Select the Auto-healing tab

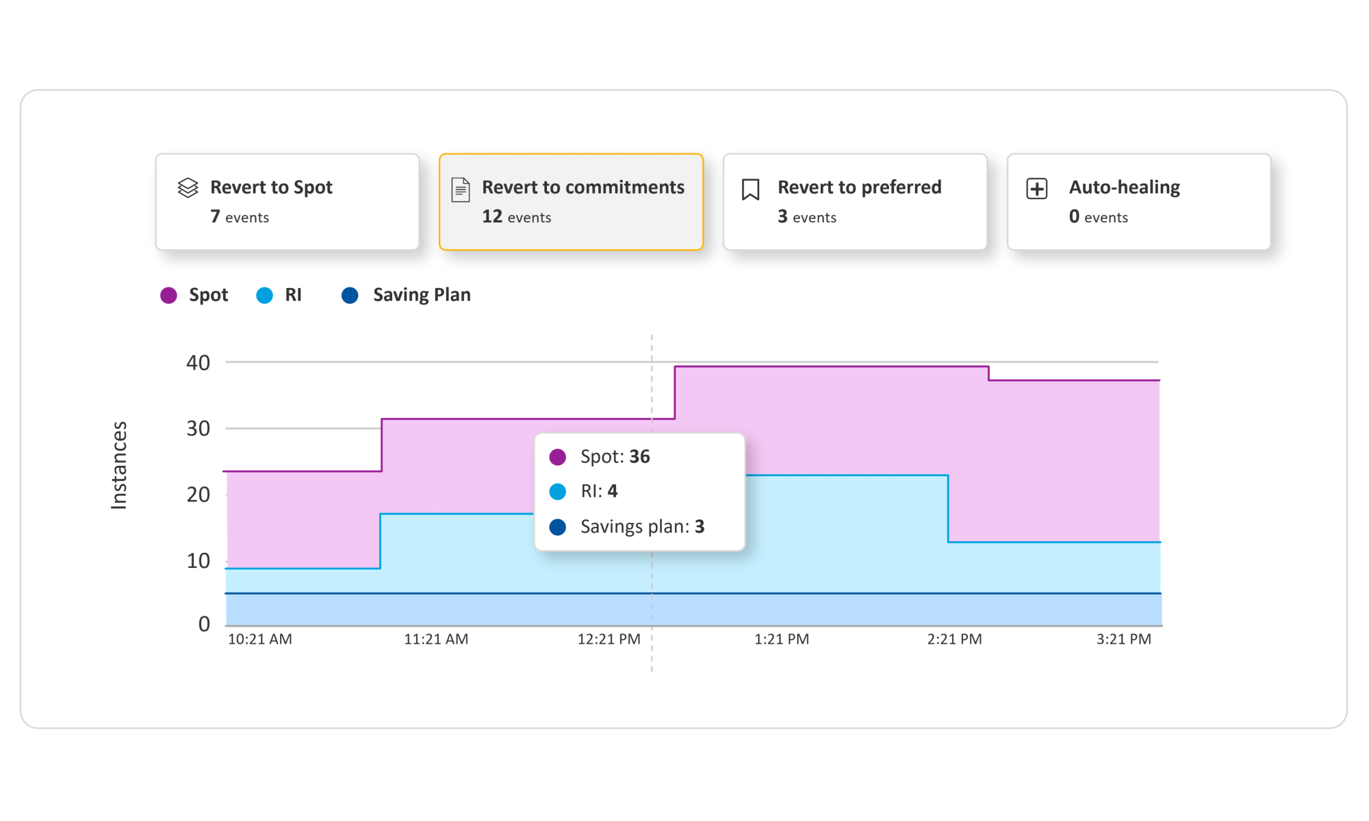pos(1139,201)
